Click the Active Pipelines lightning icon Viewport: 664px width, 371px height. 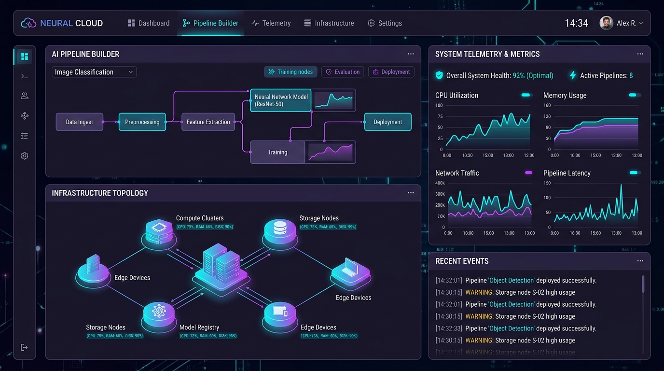(573, 75)
